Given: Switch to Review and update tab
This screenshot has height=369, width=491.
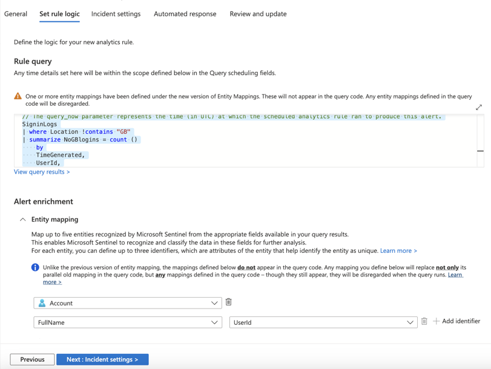Looking at the screenshot, I should click(x=257, y=13).
